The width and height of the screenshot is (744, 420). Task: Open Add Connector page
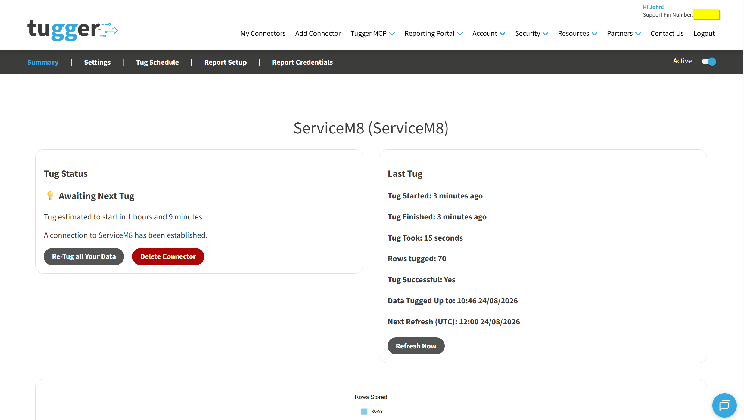point(318,33)
